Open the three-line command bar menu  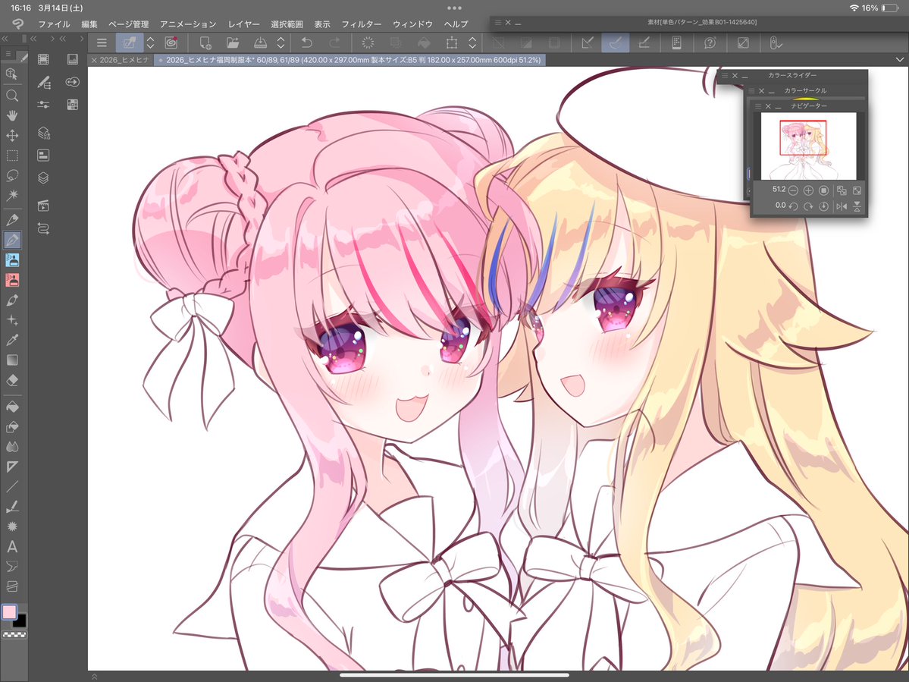pos(102,42)
